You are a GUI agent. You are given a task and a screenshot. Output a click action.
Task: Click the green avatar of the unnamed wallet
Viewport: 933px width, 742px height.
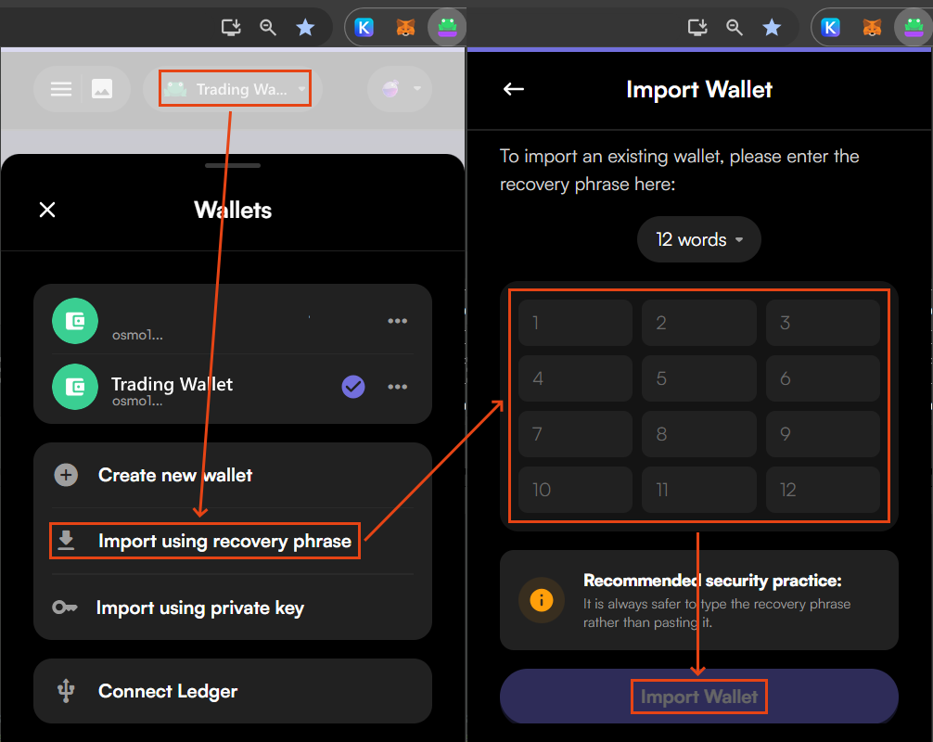[75, 321]
